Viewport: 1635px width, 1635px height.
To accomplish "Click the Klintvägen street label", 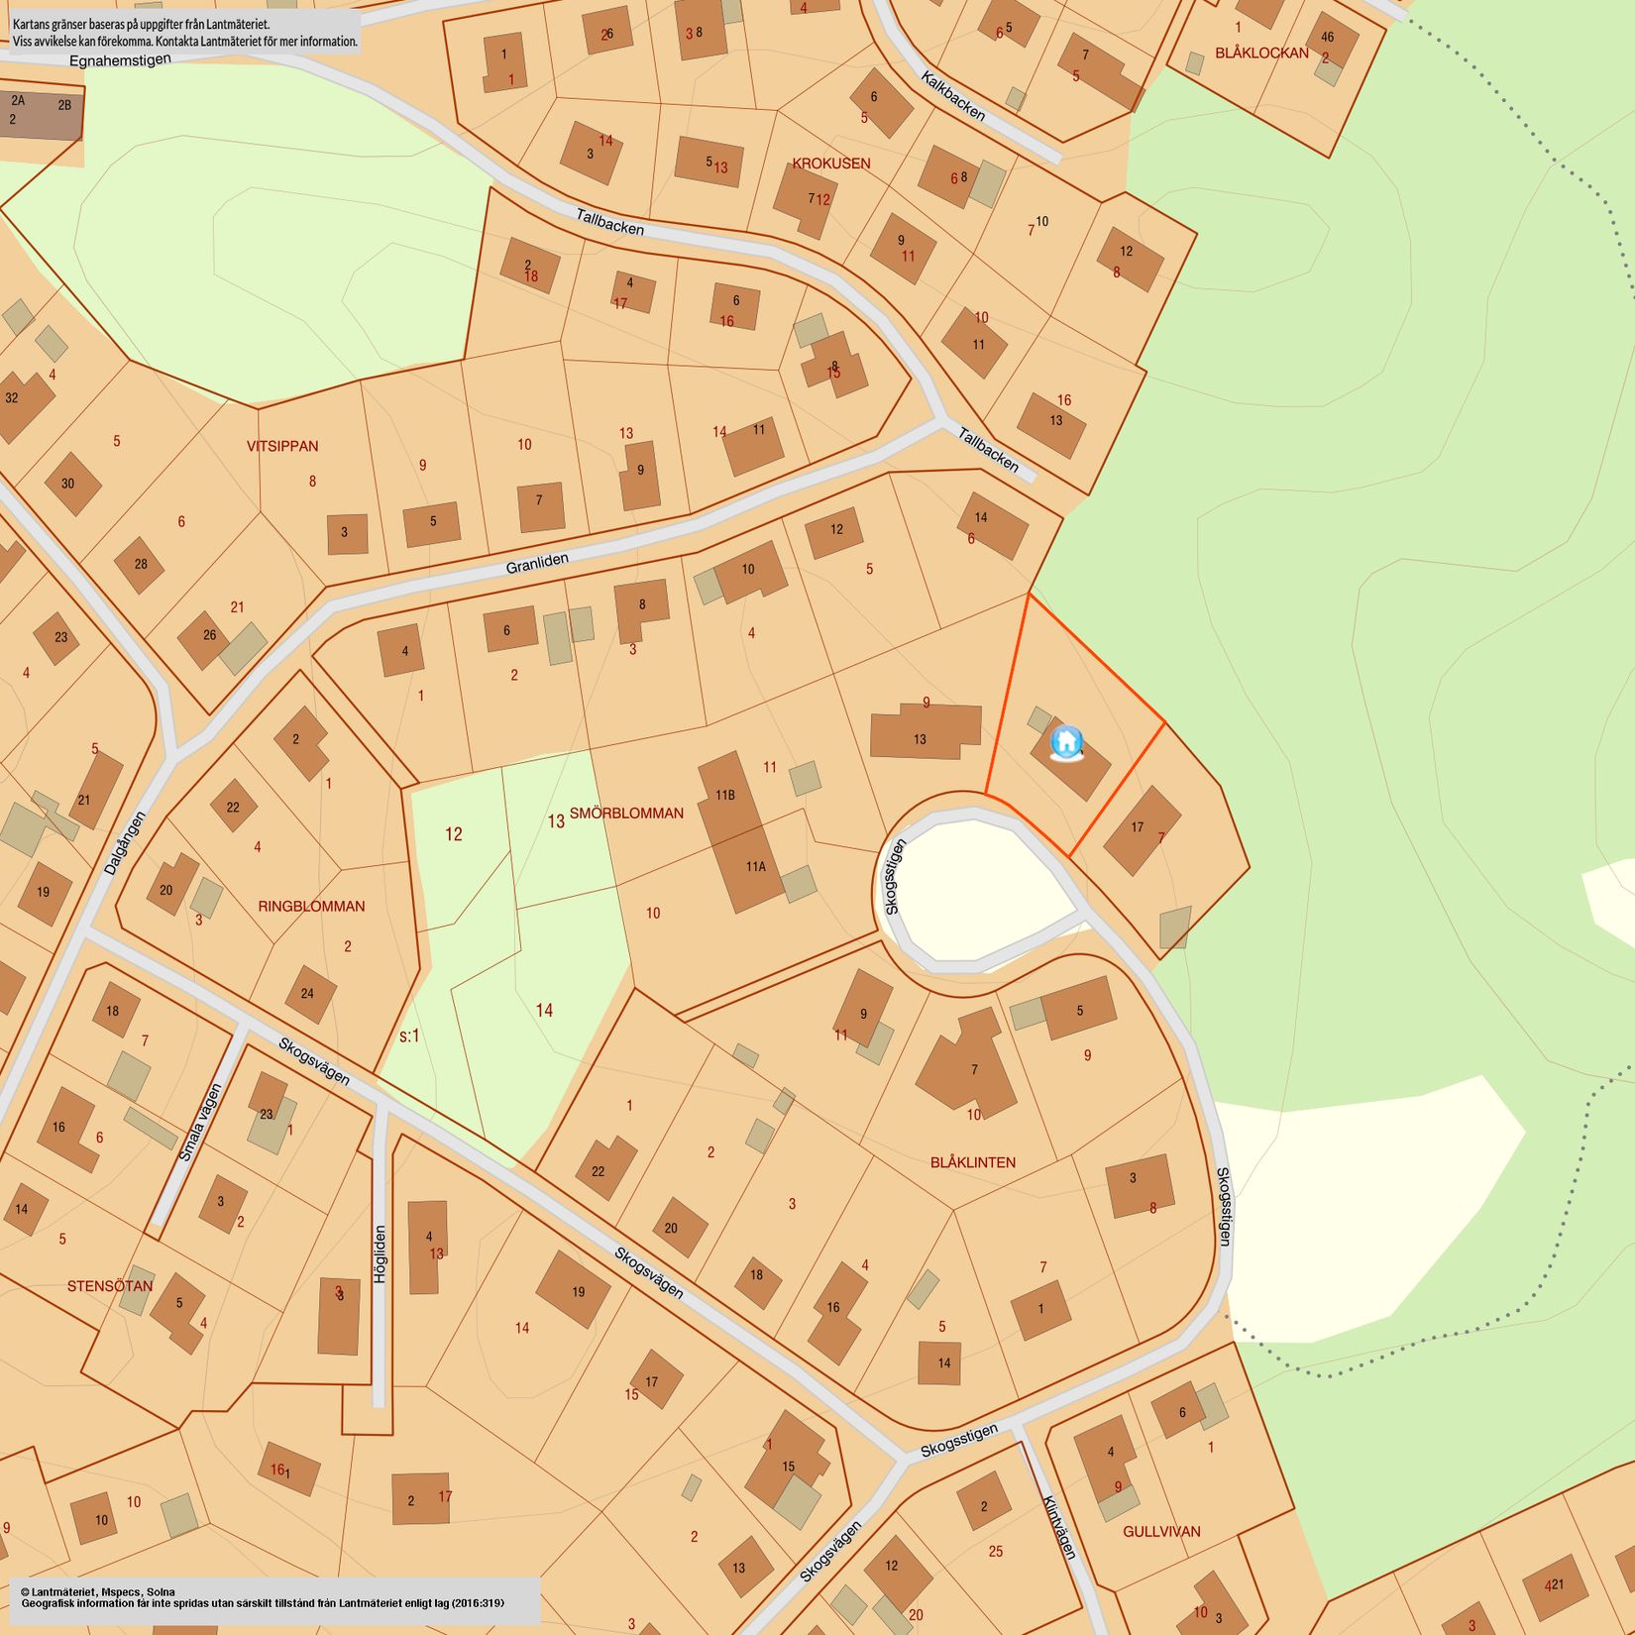I will tap(1059, 1527).
